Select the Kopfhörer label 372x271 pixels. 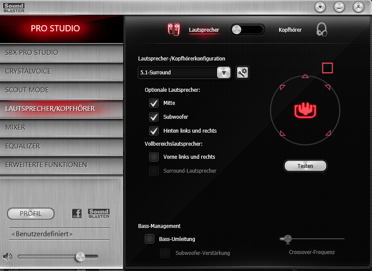pyautogui.click(x=290, y=30)
